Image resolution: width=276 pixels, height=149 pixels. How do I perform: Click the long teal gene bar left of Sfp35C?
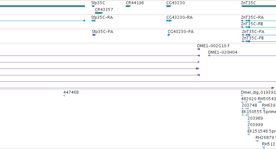42,6
